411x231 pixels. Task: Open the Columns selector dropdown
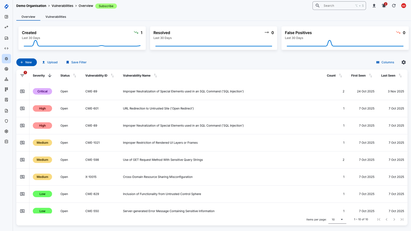(x=385, y=62)
